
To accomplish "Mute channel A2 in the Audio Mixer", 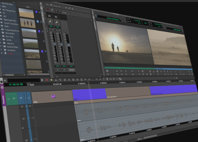I will 60,30.
